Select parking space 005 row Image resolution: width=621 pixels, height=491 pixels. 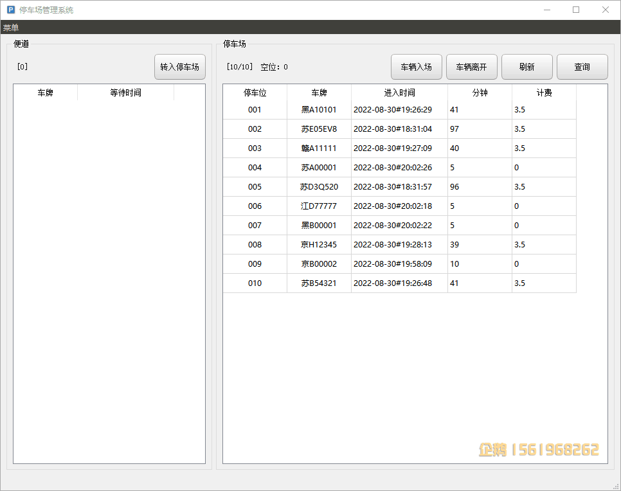[399, 187]
